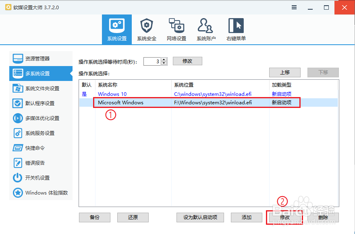Open 快捷命令 in the sidebar
355x234 pixels.
[41, 148]
